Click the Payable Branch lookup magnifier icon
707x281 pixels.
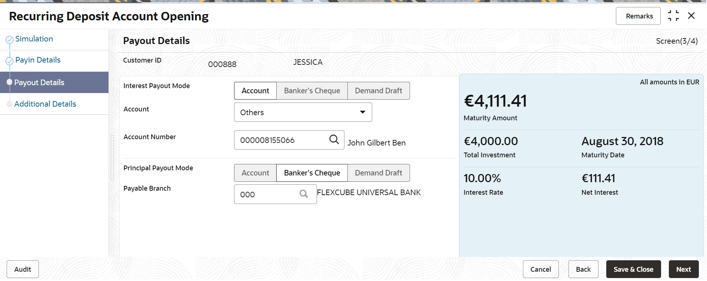pos(304,194)
